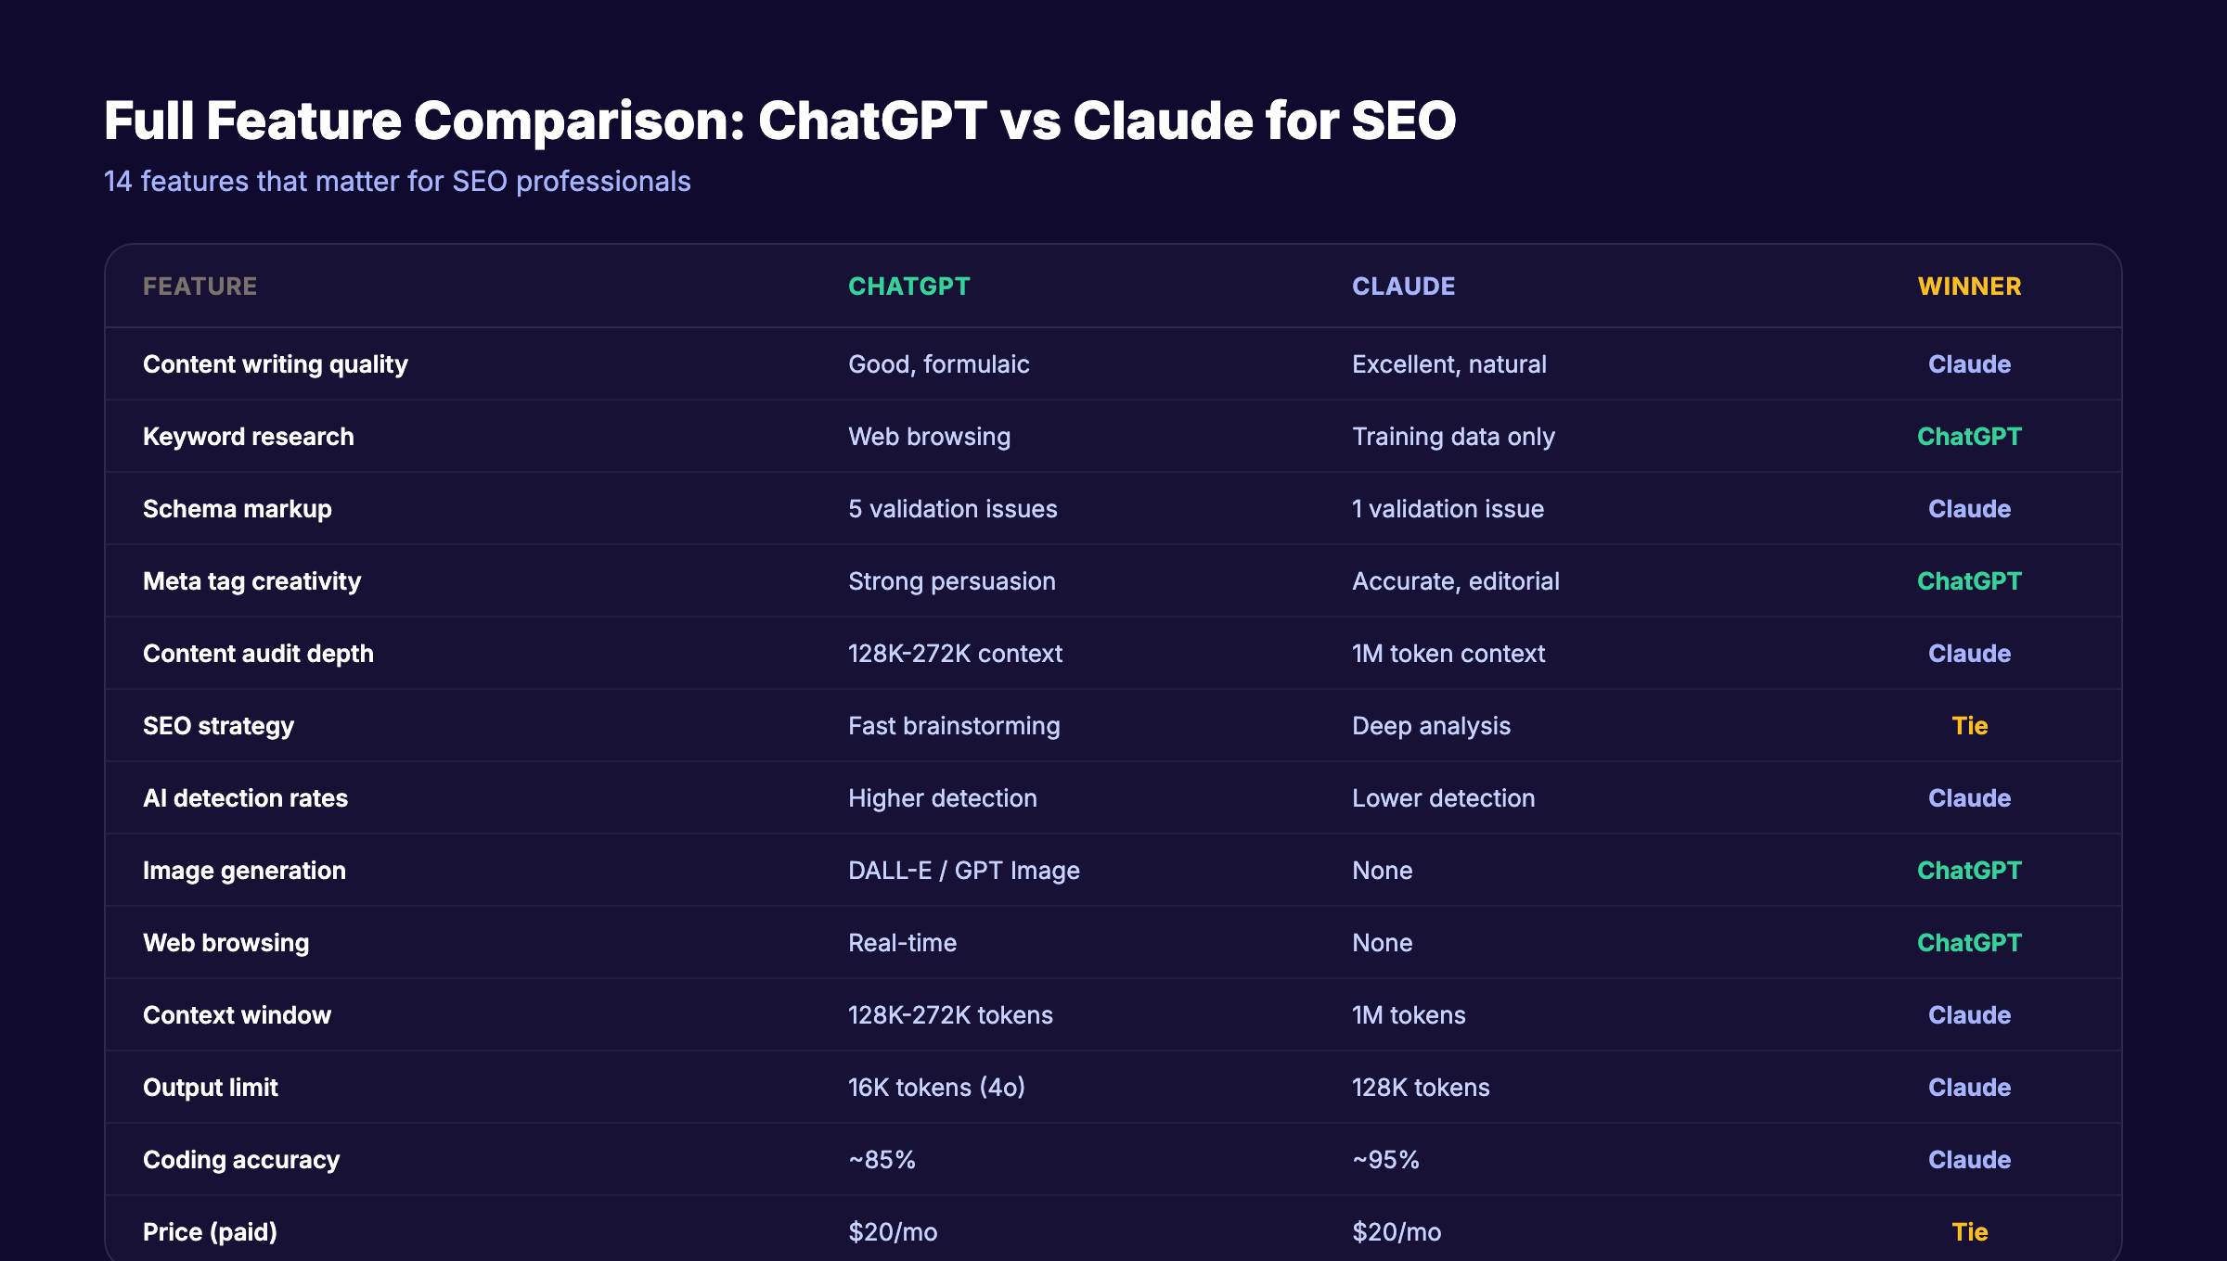Viewport: 2227px width, 1261px height.
Task: Click the ChatGPT winner for Image generation
Action: tap(1969, 870)
